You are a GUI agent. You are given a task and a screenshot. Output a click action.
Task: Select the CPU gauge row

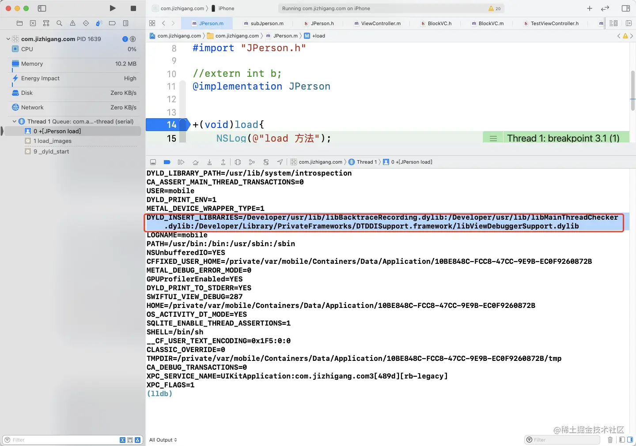pyautogui.click(x=74, y=49)
